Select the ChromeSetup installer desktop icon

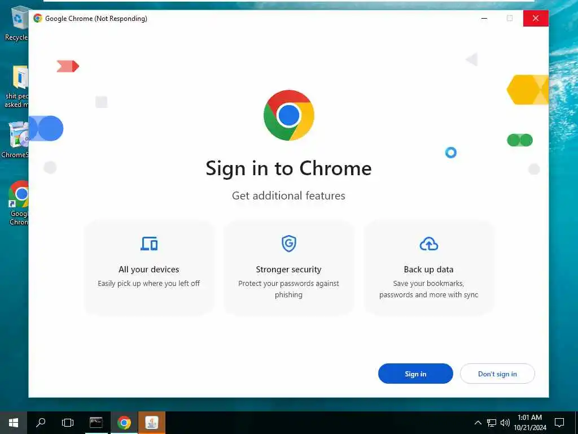[x=15, y=140]
